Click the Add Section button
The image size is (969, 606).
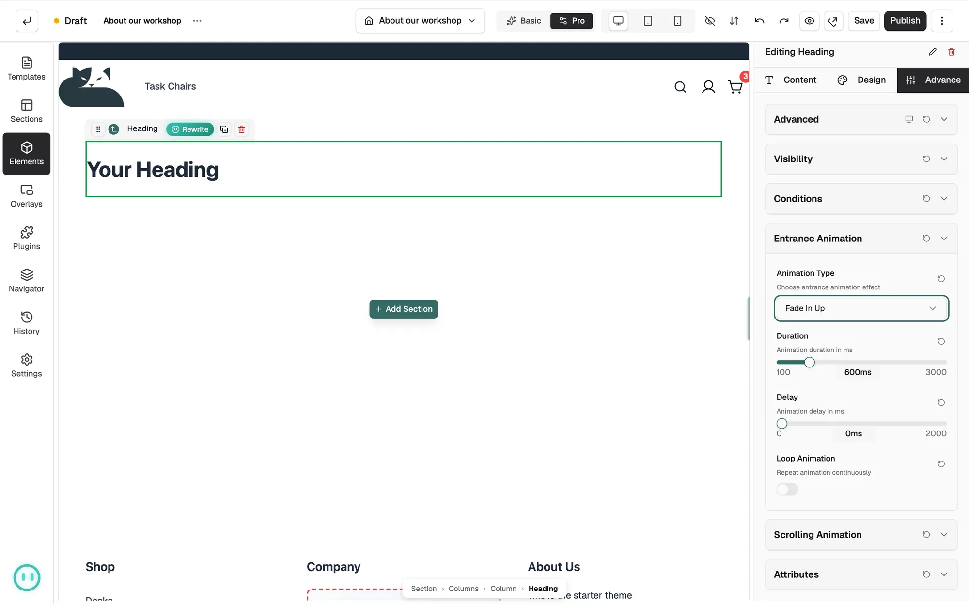coord(404,309)
